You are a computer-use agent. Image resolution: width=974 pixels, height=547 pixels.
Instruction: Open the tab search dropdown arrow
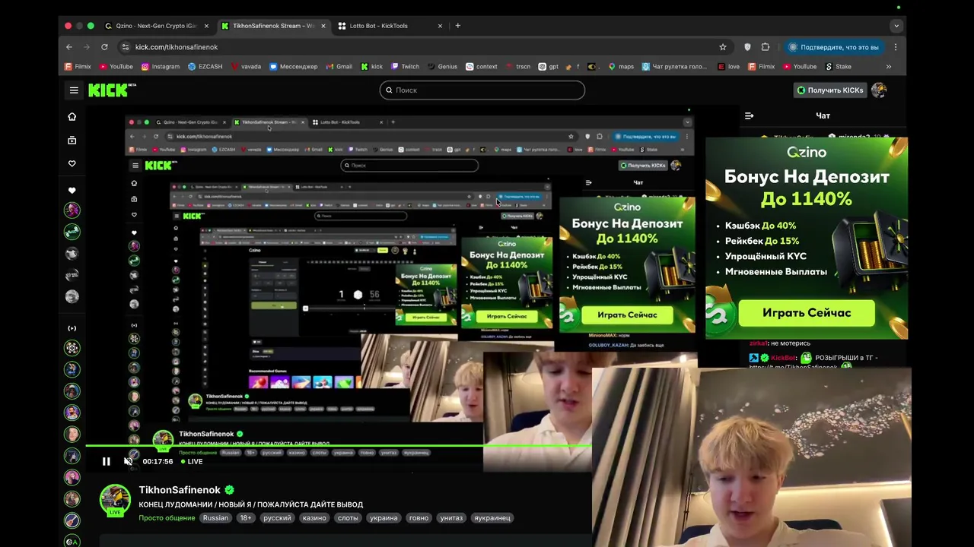(896, 26)
